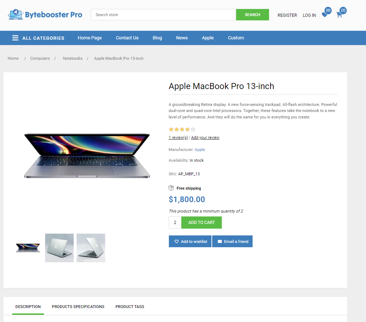Click Email a friend button

coord(232,241)
